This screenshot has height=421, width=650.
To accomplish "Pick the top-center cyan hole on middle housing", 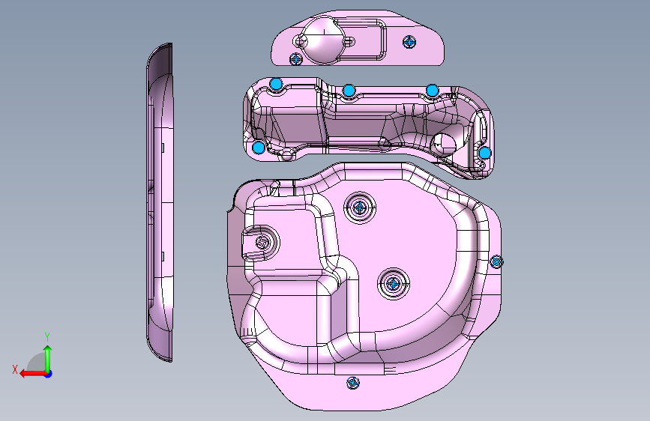I will point(349,91).
